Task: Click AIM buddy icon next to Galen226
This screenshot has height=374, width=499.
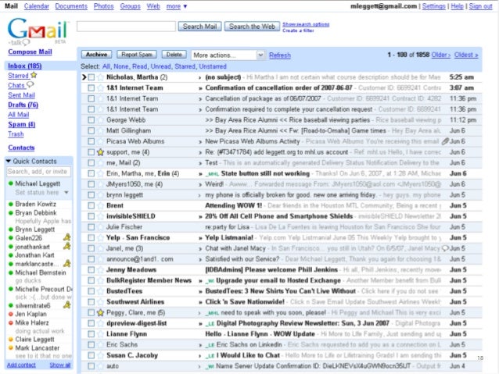Action: click(66, 237)
